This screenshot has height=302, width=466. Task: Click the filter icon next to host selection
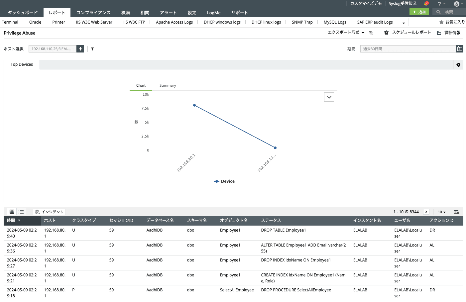92,49
